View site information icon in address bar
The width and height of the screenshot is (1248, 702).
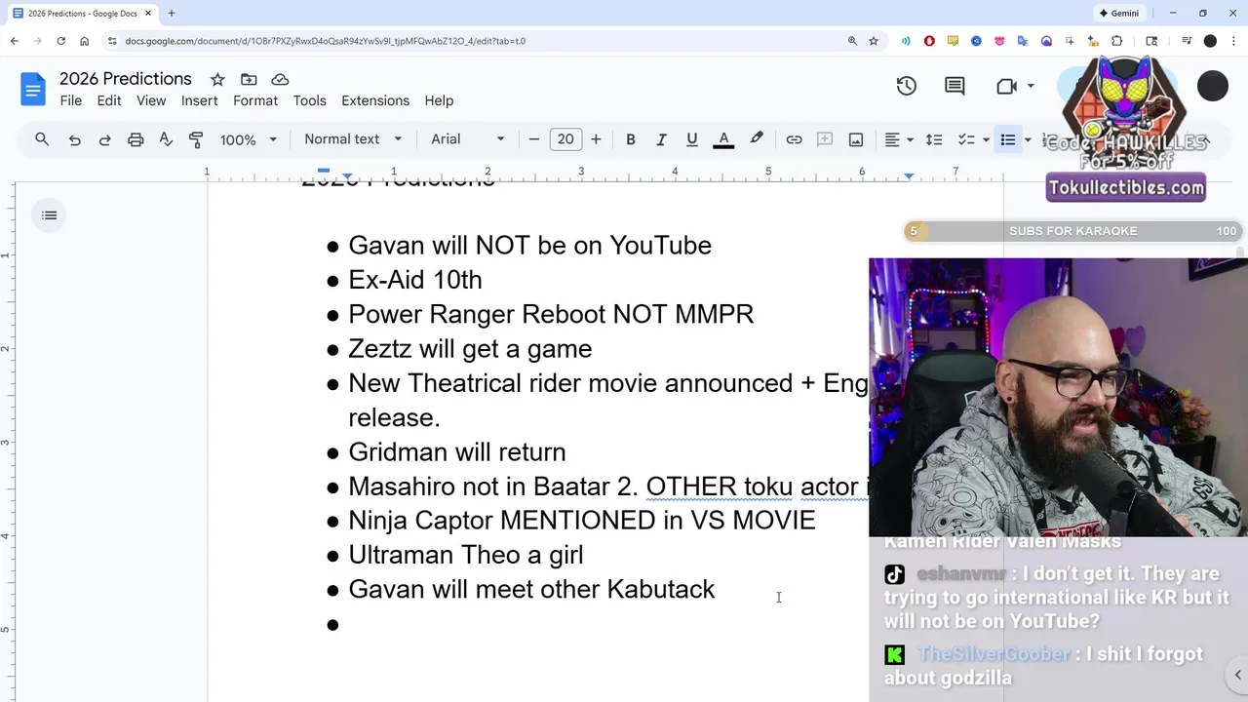pos(112,41)
